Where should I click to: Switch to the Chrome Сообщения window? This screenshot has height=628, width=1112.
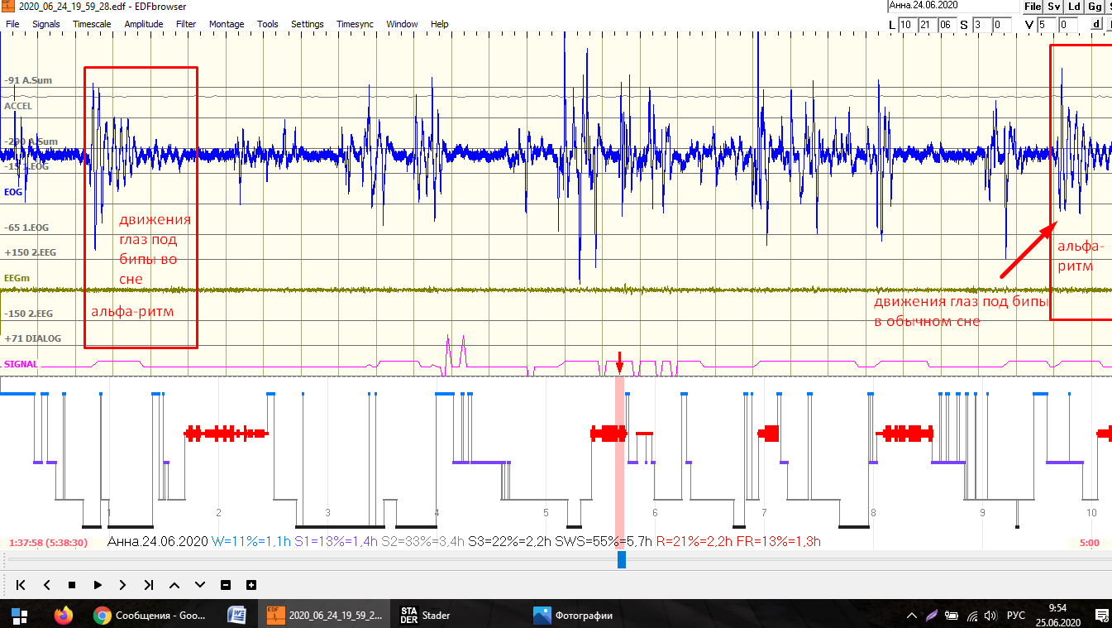[149, 615]
